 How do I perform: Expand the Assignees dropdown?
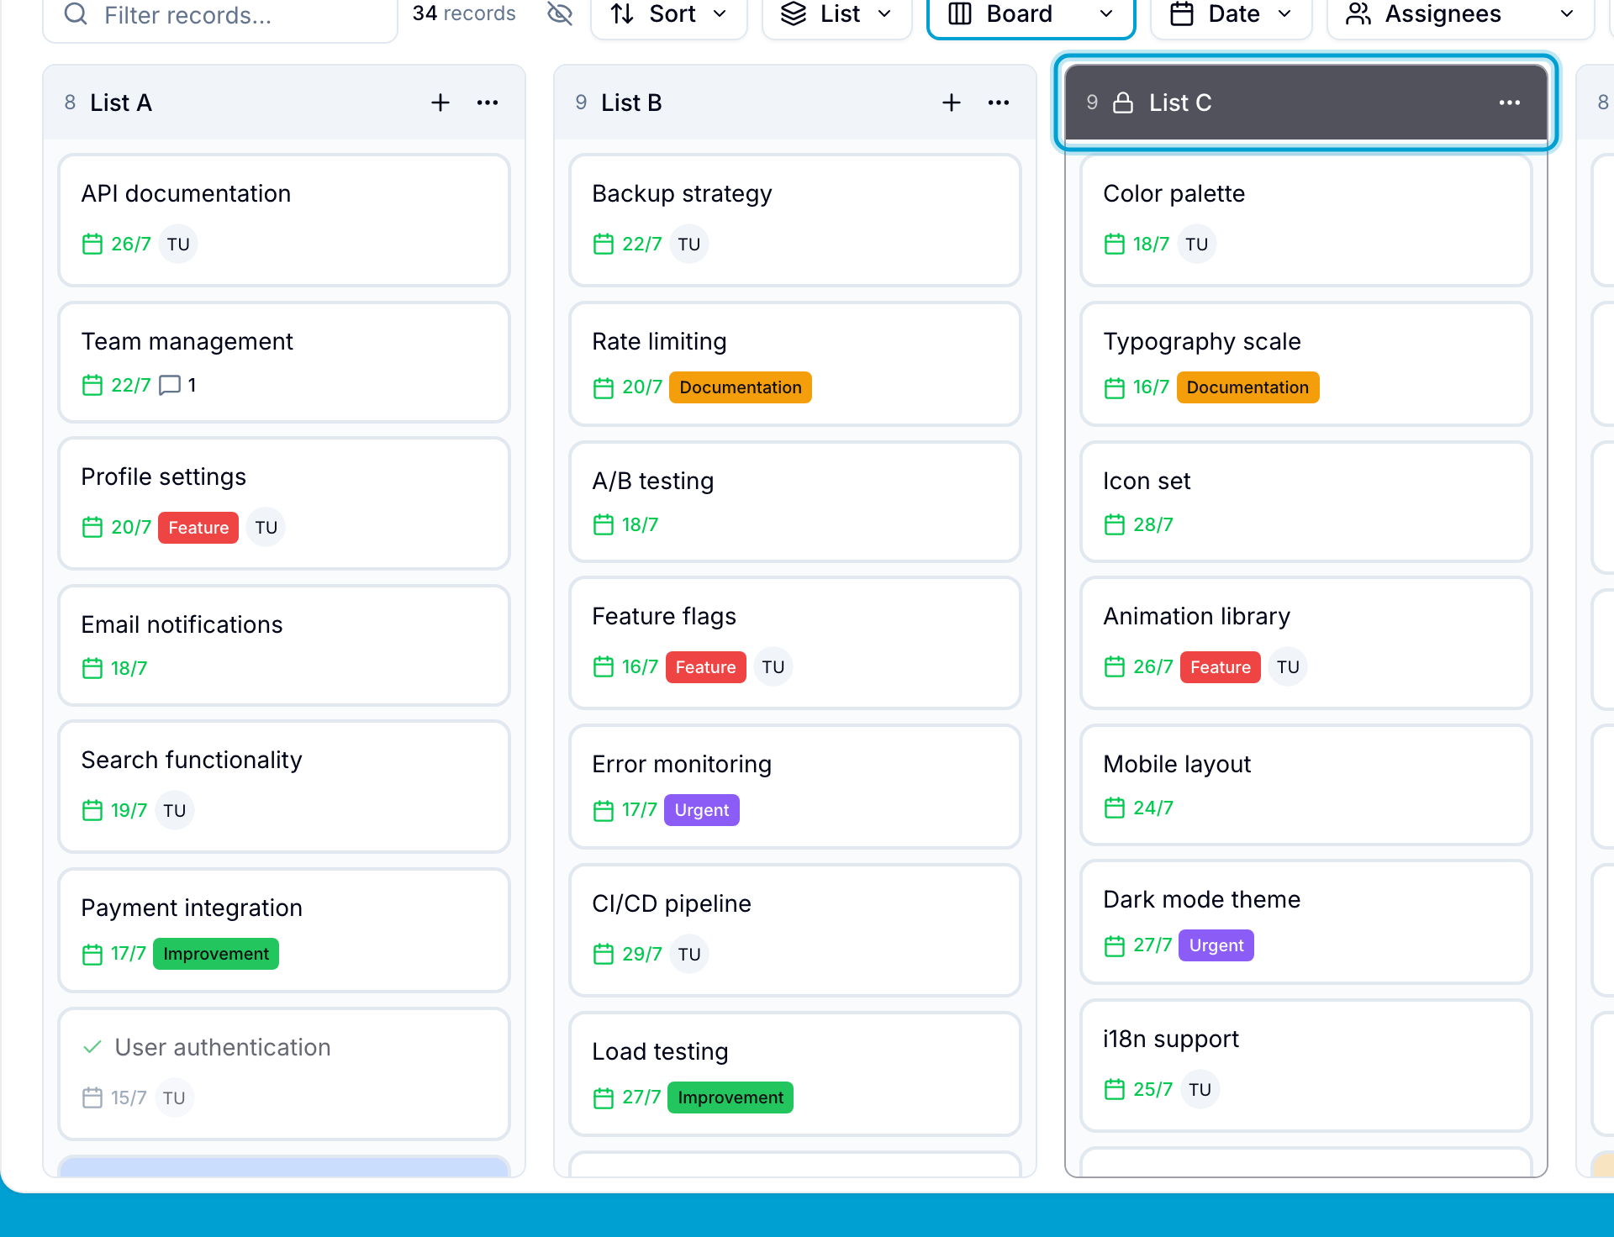(1460, 14)
